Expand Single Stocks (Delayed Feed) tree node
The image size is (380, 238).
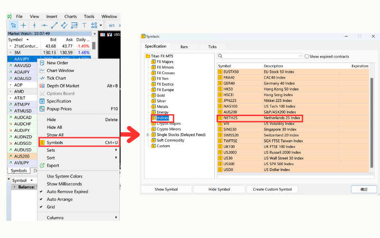(148, 135)
